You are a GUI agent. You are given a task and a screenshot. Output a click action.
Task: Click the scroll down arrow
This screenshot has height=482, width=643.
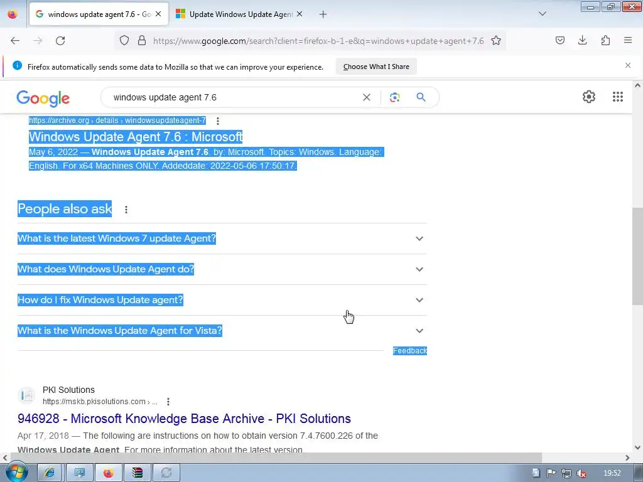pyautogui.click(x=637, y=447)
